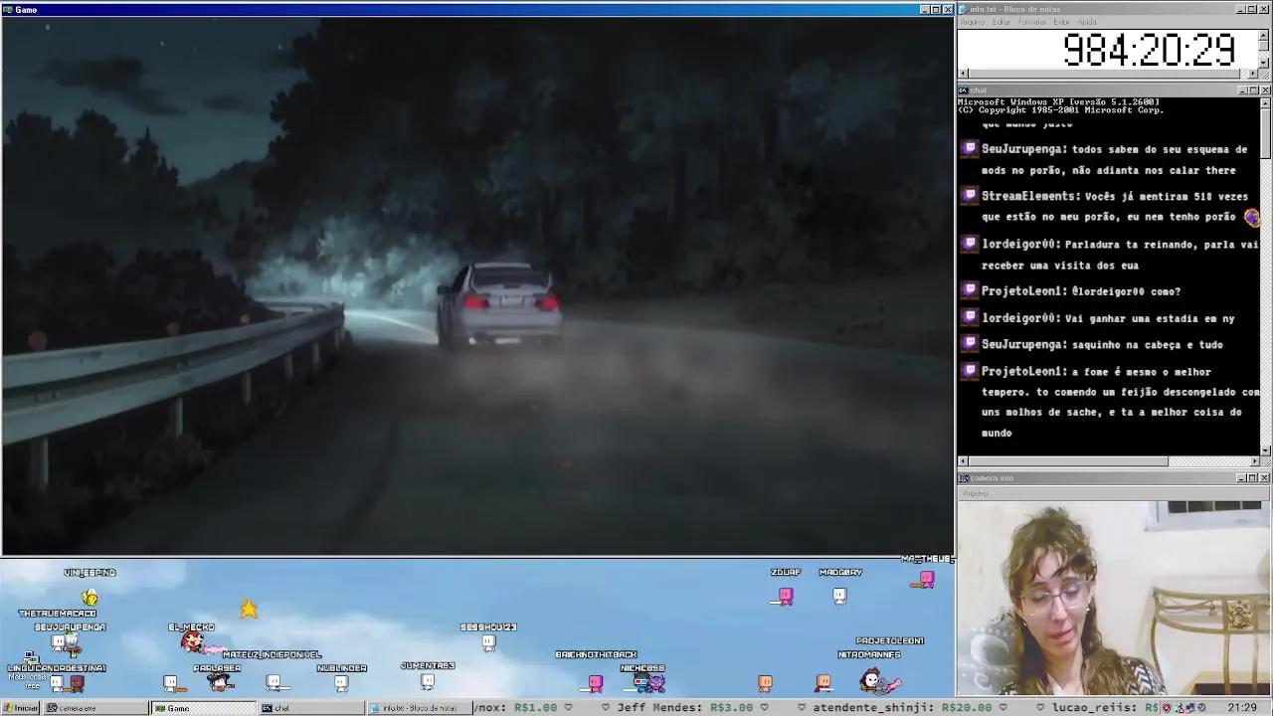
Task: Click the mention @lordeigor00 in chat
Action: point(1108,291)
